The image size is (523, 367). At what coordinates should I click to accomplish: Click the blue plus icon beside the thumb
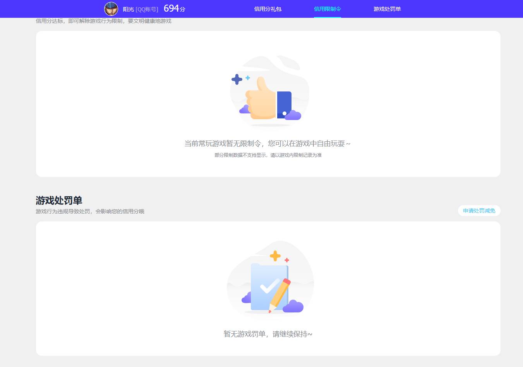tap(237, 80)
